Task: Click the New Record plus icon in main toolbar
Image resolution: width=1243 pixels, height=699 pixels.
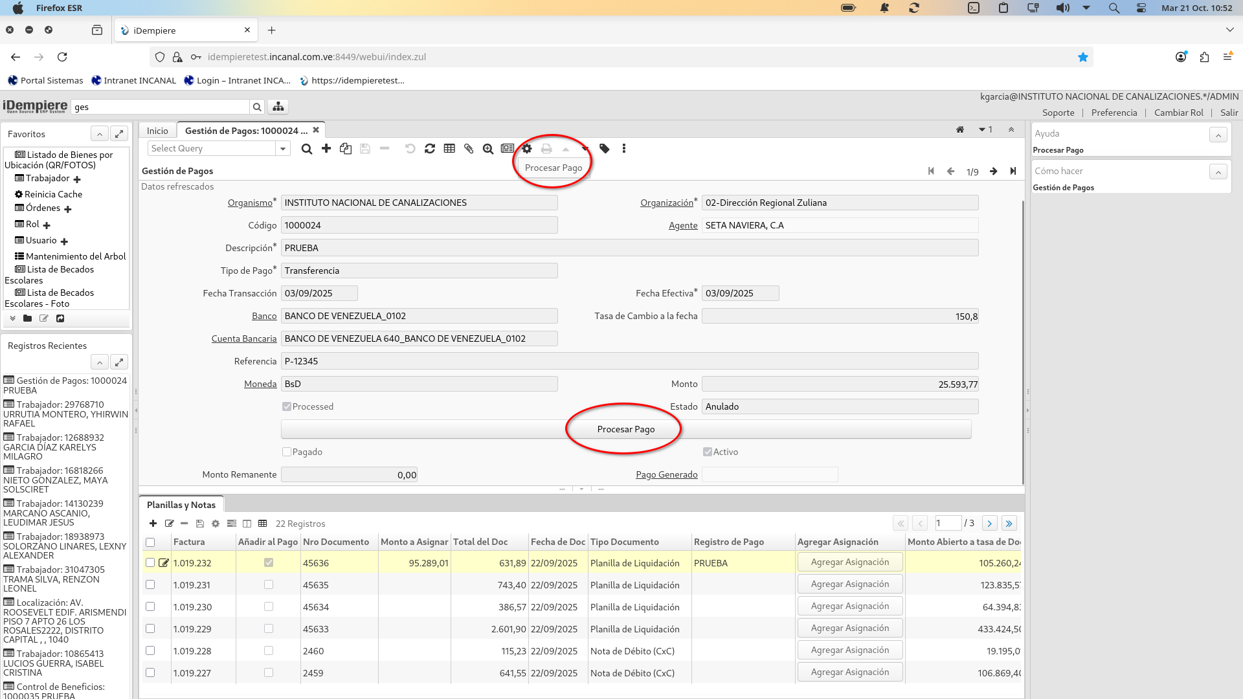Action: 326,149
